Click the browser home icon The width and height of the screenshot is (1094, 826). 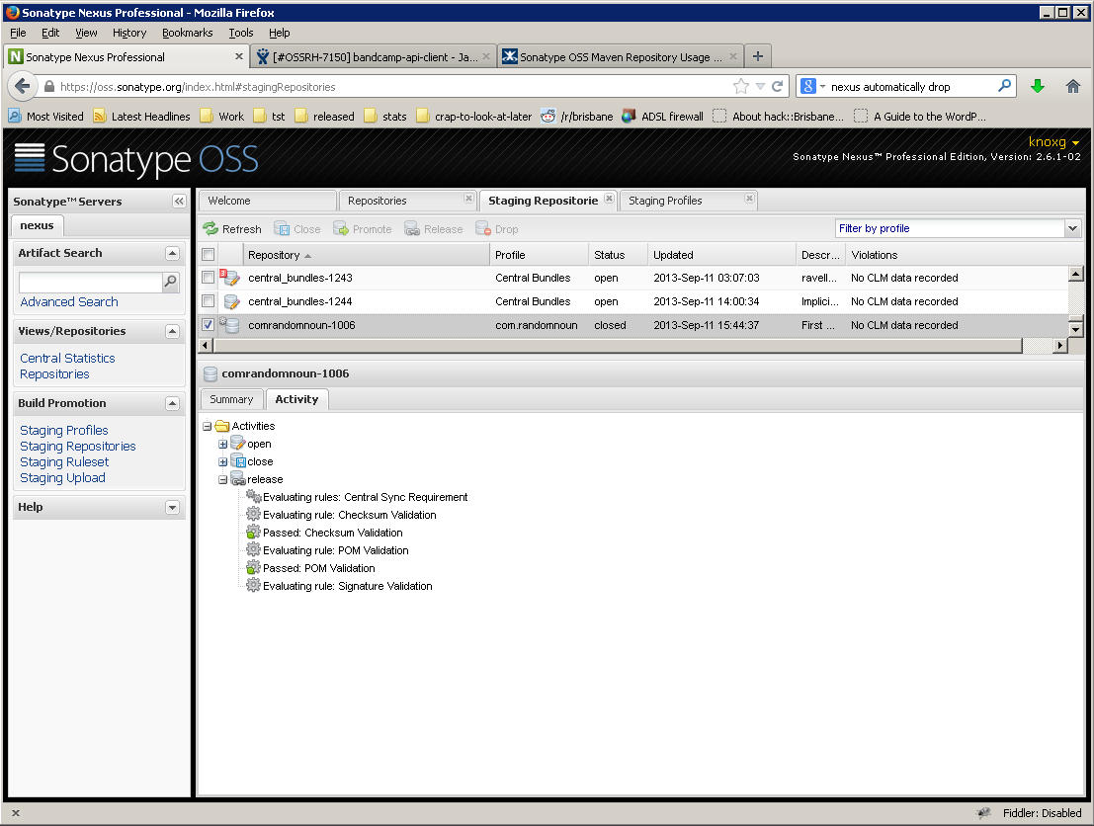(1073, 87)
